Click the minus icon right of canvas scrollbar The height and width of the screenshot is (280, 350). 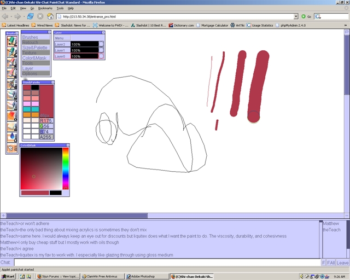347,215
